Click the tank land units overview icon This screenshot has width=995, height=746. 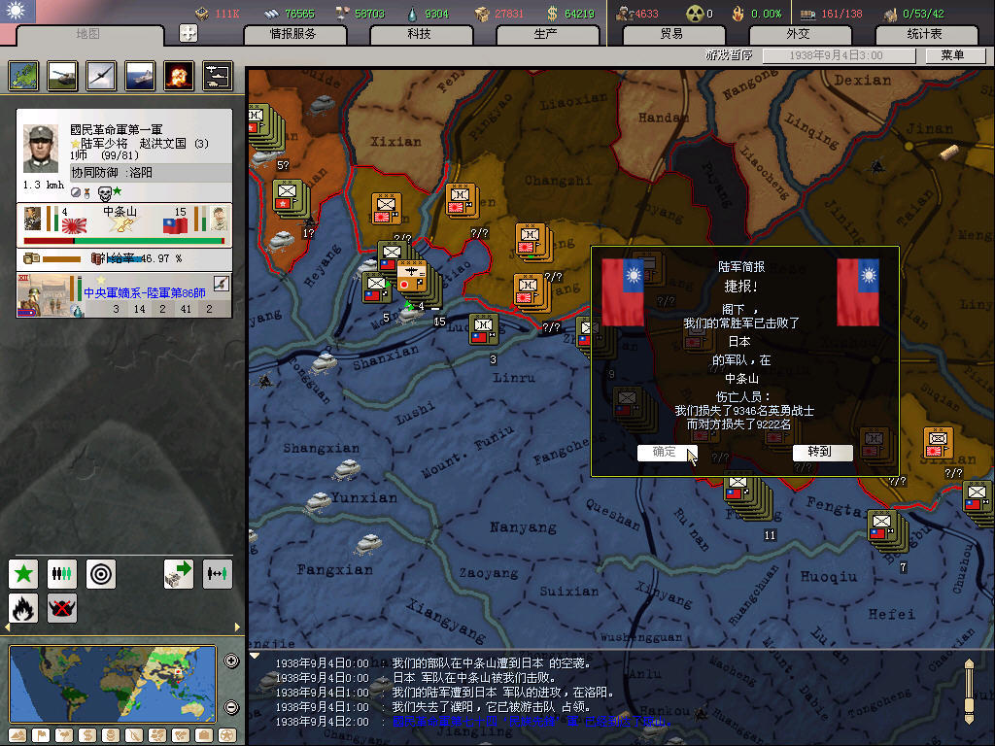click(x=62, y=75)
